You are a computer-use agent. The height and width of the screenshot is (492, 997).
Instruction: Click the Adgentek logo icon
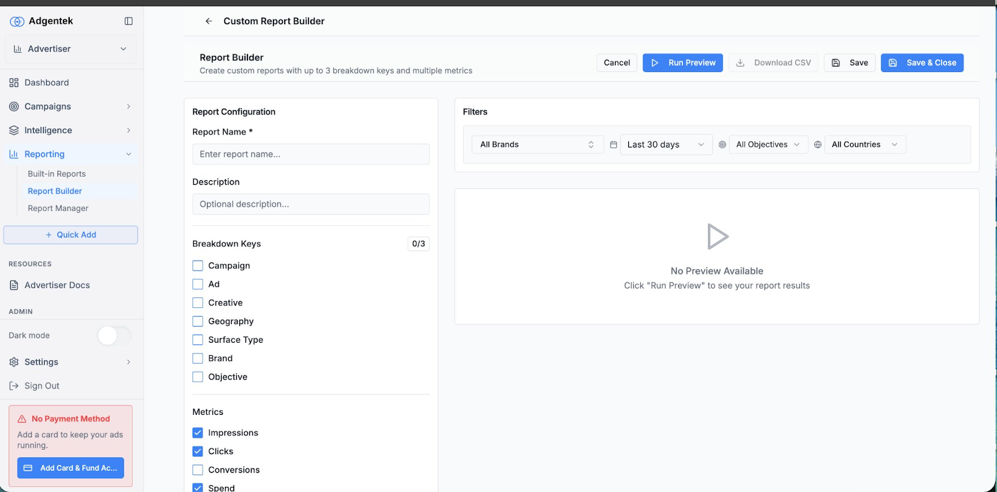click(17, 22)
